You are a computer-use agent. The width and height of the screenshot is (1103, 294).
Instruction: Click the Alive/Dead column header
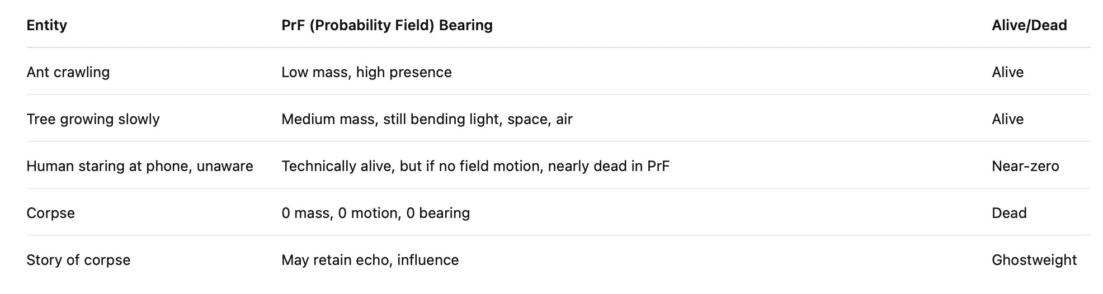coord(1029,25)
